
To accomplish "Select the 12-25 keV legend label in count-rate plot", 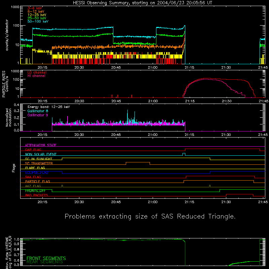I will coord(37,15).
